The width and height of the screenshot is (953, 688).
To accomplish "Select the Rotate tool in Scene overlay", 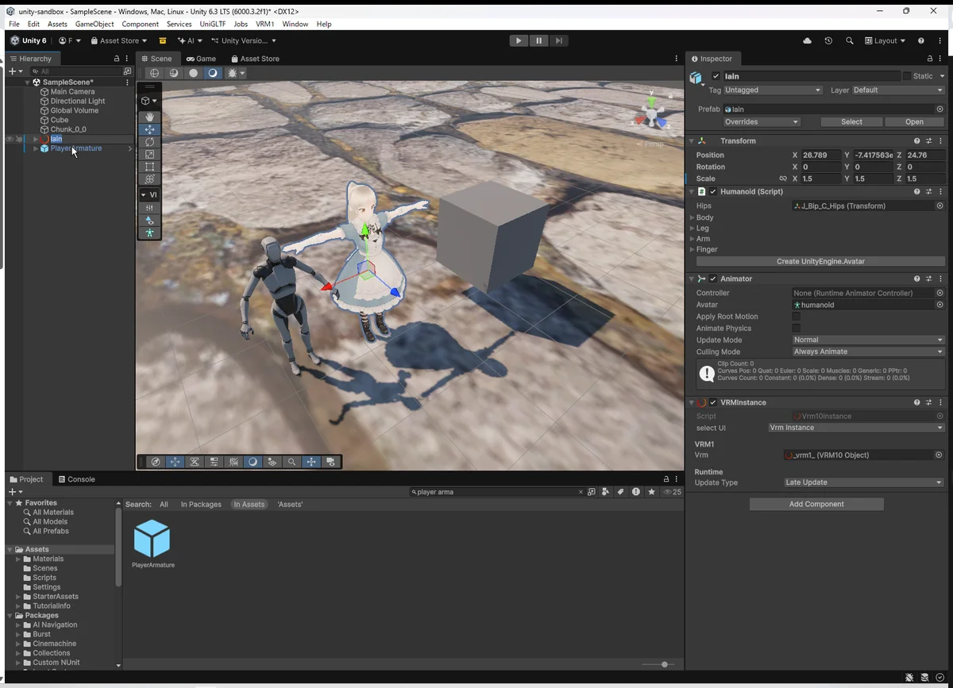I will pyautogui.click(x=149, y=142).
